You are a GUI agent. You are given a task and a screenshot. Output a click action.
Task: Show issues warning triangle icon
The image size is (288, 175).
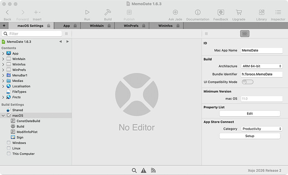tap(144, 170)
